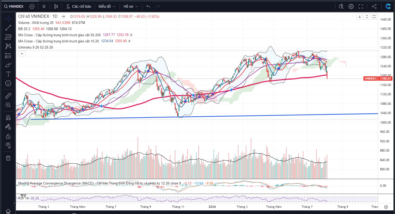The width and height of the screenshot is (395, 214).
Task: Select the chart patterns tool
Action: pos(8,46)
